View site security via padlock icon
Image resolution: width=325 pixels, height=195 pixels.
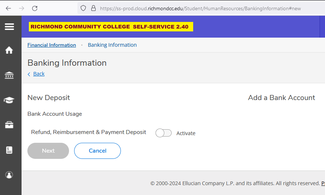[93, 8]
